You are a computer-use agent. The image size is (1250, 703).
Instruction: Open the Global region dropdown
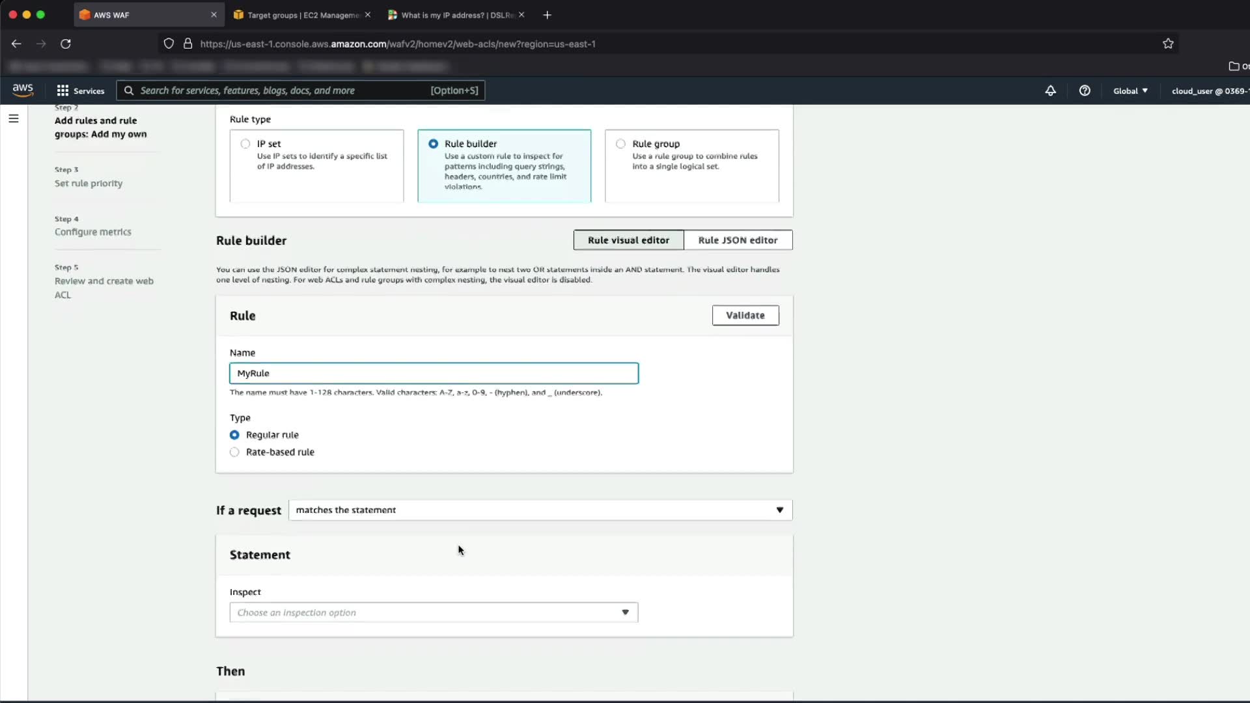pos(1130,90)
